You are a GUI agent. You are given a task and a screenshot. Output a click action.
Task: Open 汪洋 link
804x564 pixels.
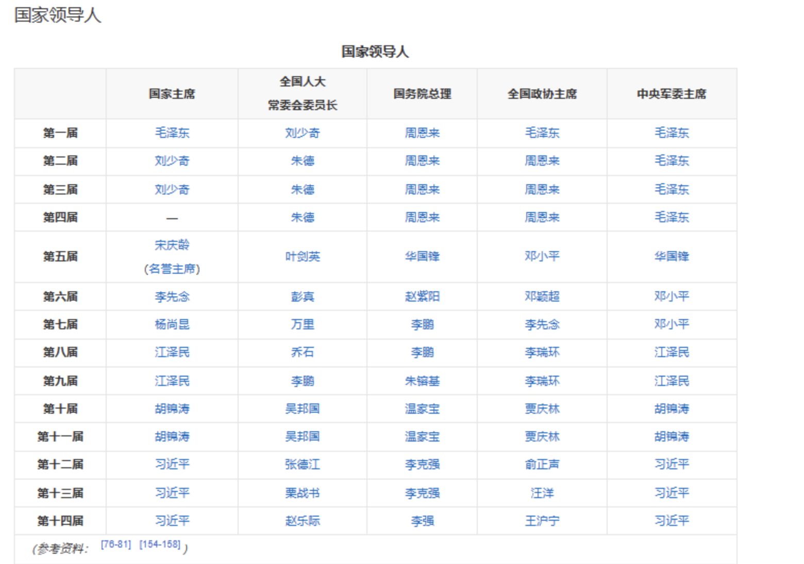tap(542, 493)
